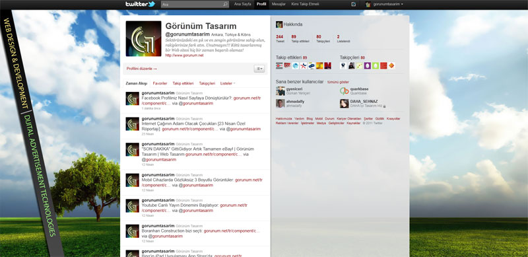Click avatar on Facebook Profiliniz tweet
This screenshot has height=257, width=528.
(x=133, y=98)
